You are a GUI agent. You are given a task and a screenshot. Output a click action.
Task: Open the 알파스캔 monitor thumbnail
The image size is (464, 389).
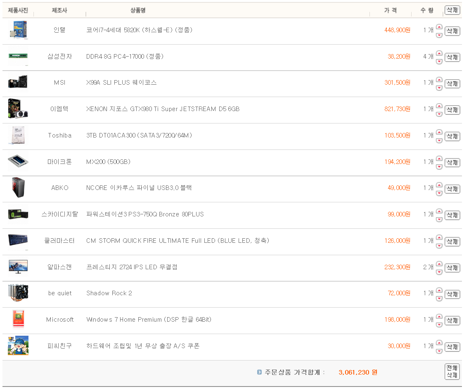point(18,267)
